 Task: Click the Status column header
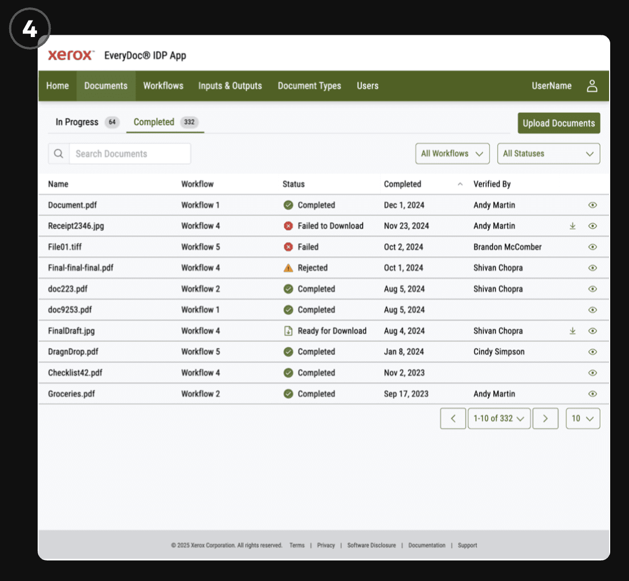point(293,184)
